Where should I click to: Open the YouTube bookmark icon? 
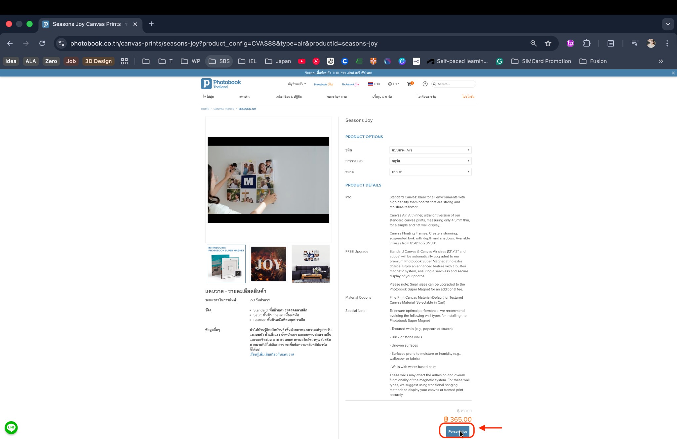pos(301,61)
